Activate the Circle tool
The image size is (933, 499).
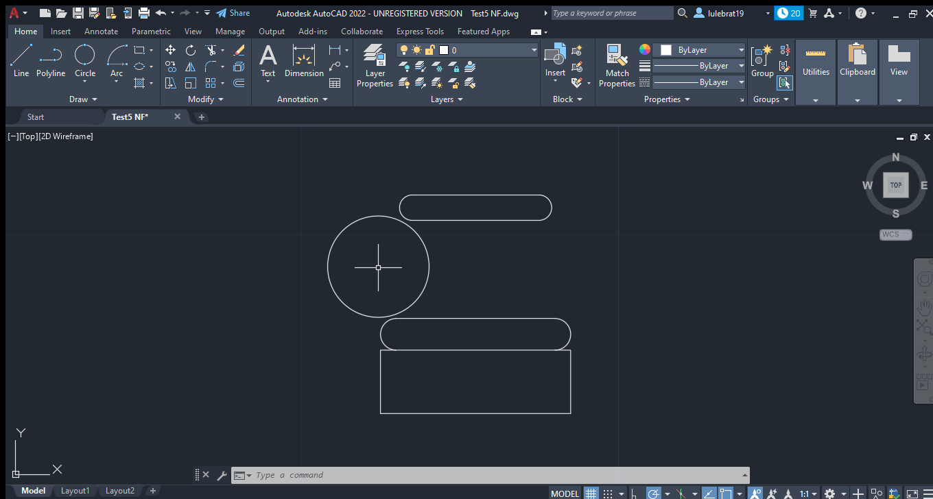click(x=84, y=62)
